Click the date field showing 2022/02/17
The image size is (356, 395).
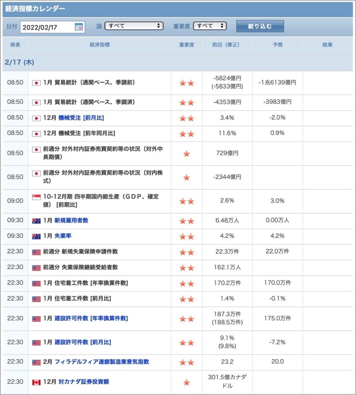(x=53, y=27)
